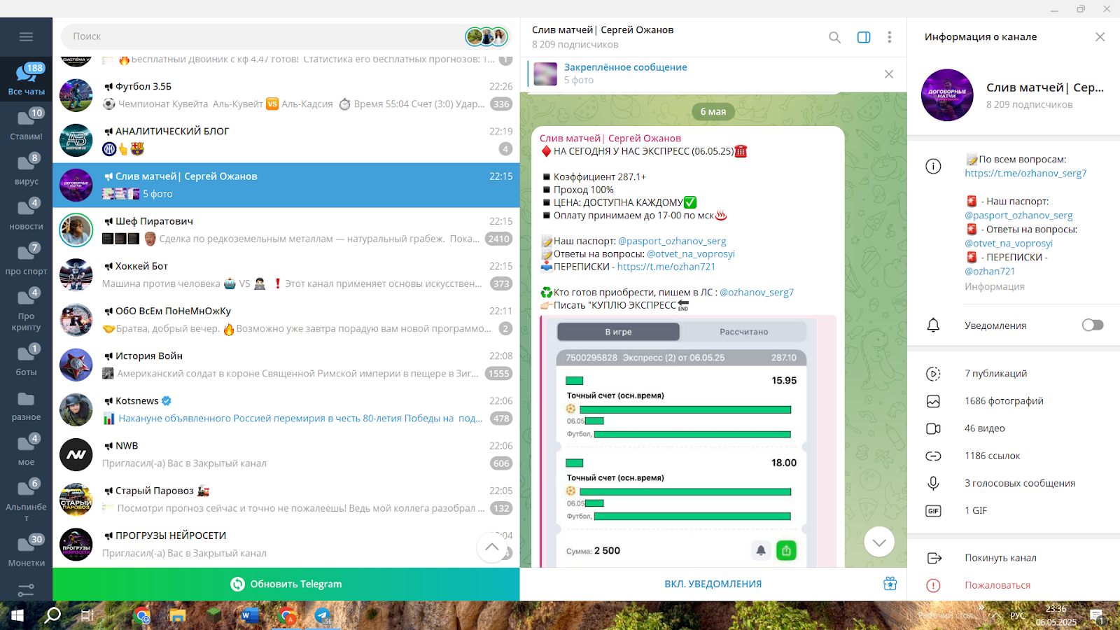Toggle the channel info side panel
The image size is (1120, 630).
coord(864,37)
